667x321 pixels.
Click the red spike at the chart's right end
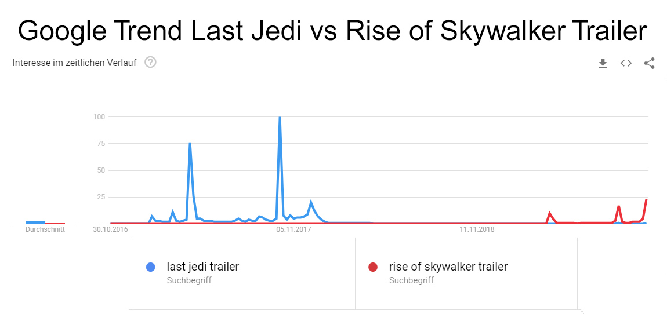[x=646, y=200]
